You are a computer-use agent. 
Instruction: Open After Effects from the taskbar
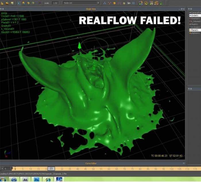point(25,179)
